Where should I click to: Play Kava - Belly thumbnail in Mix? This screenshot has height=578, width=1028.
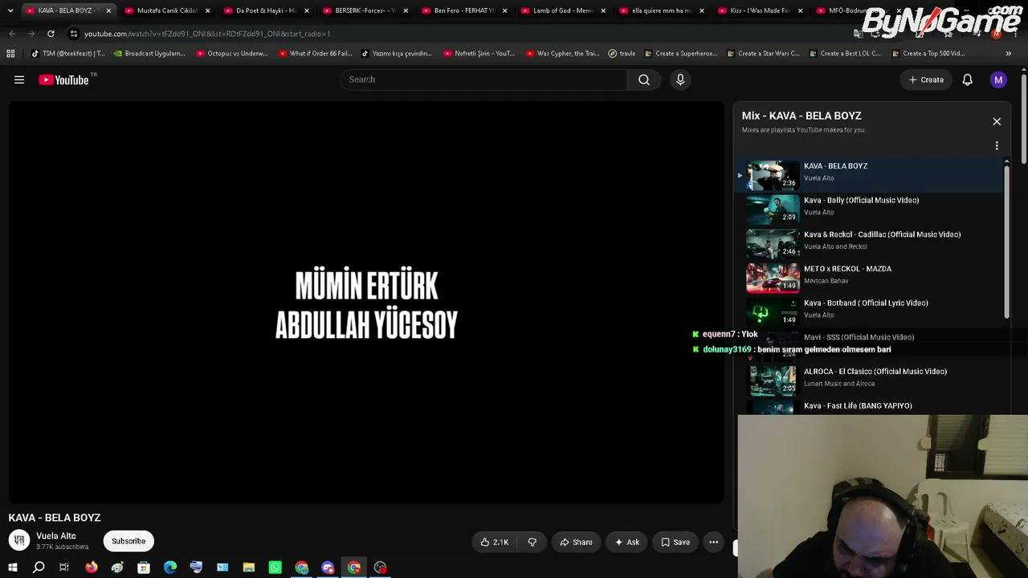tap(773, 210)
